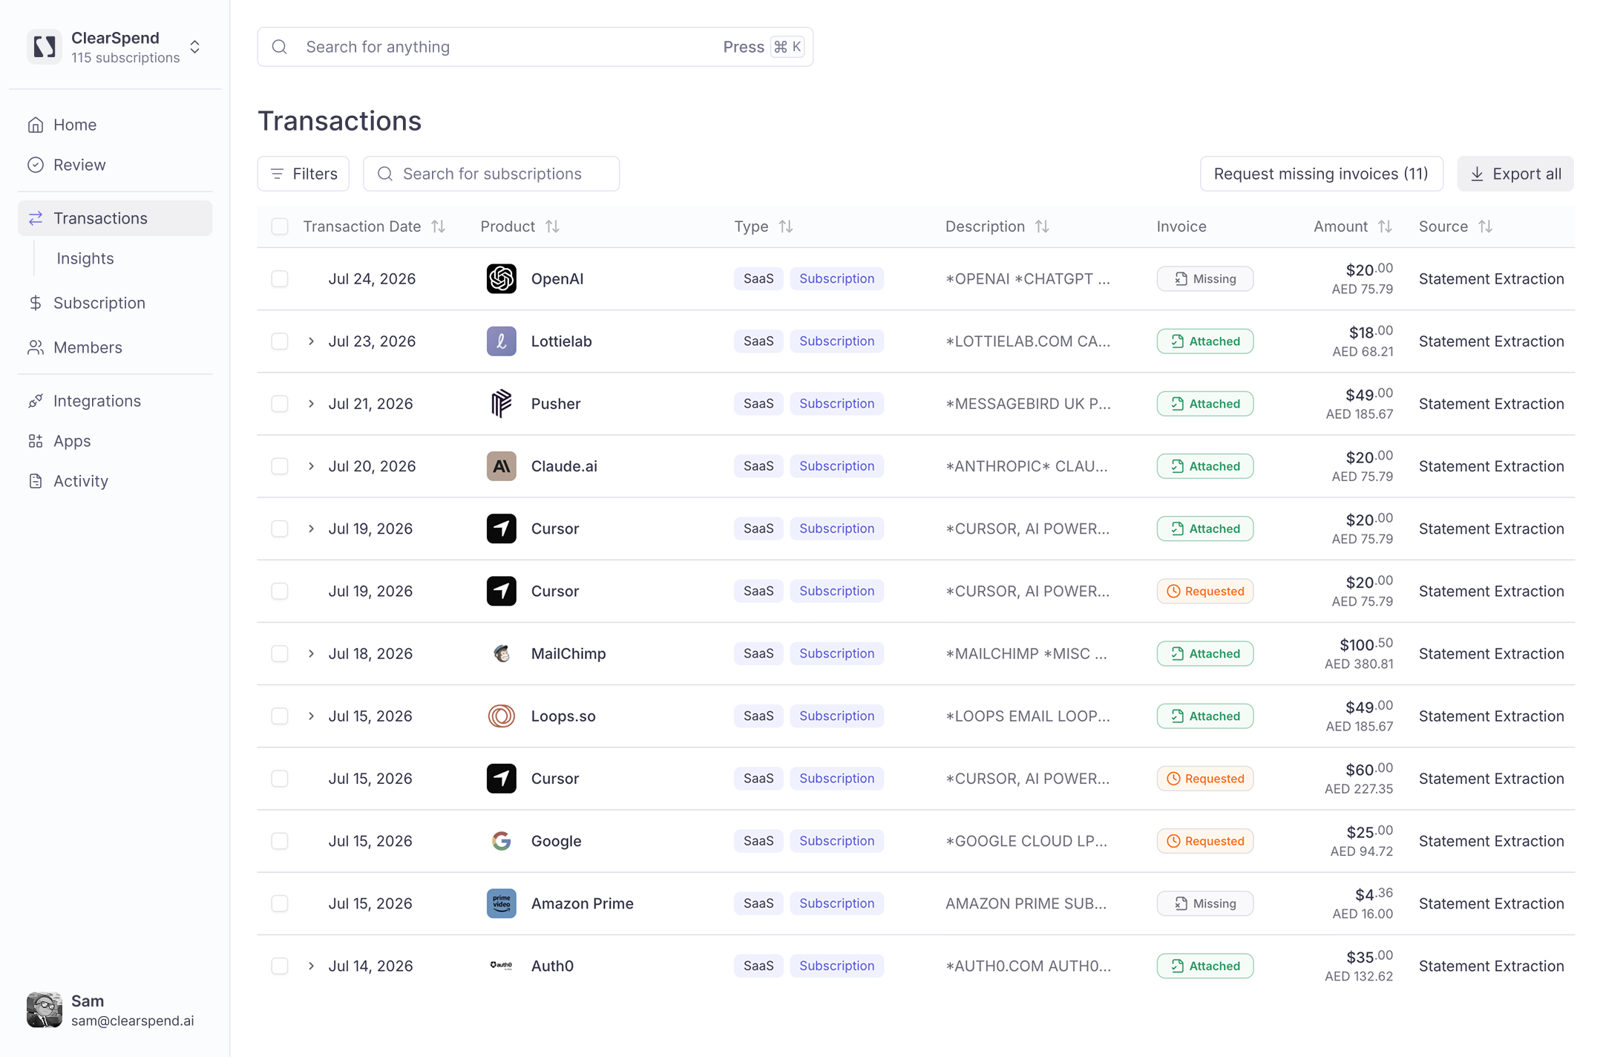Sort by Amount column arrows
This screenshot has height=1057, width=1603.
(1385, 226)
